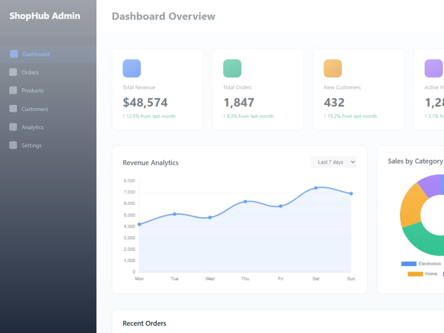Screen dimensions: 444x333
Task: Click the Dashboard Overview title
Action: pyautogui.click(x=164, y=16)
